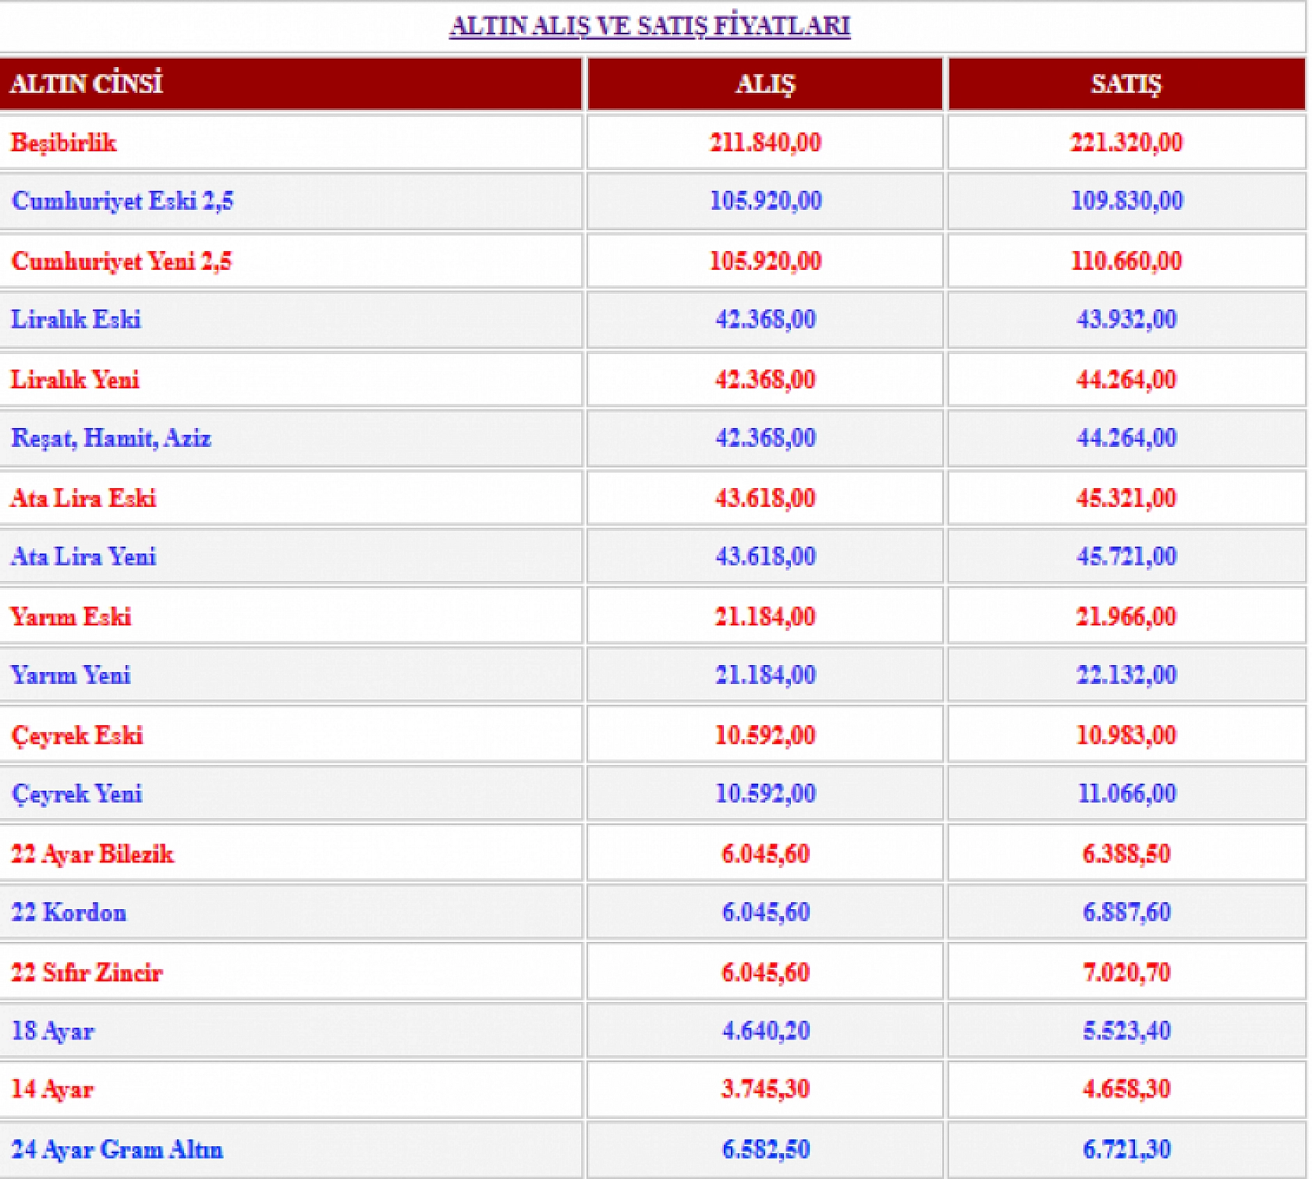The width and height of the screenshot is (1312, 1179).
Task: Click 14 Ayar selling price 4.658,30
Action: [1126, 1089]
